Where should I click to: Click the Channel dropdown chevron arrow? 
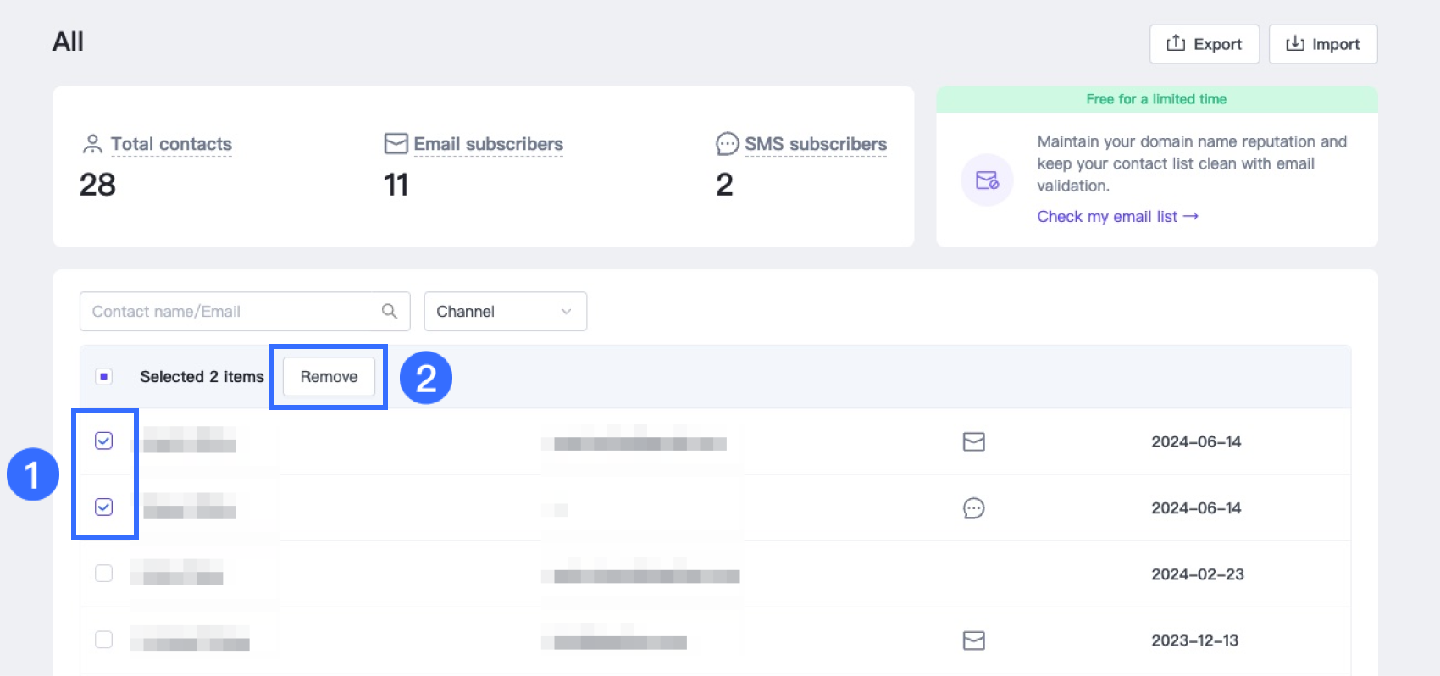(566, 312)
